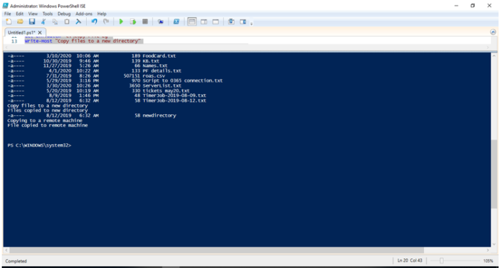Screen dimensions: 501x268
Task: Undo the last edit with the blue arrow
Action: pyautogui.click(x=94, y=22)
